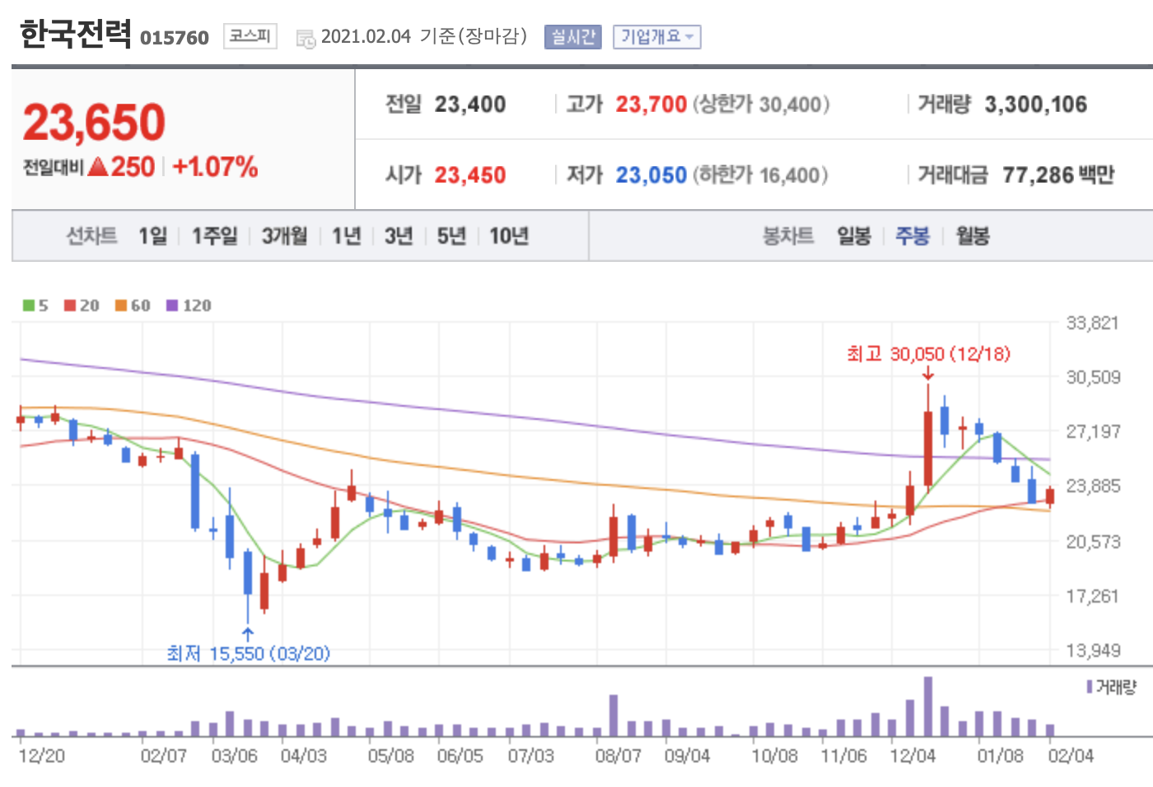The height and width of the screenshot is (787, 1153).
Task: Click the 최고 30,050 (12/18) marker
Action: (928, 354)
